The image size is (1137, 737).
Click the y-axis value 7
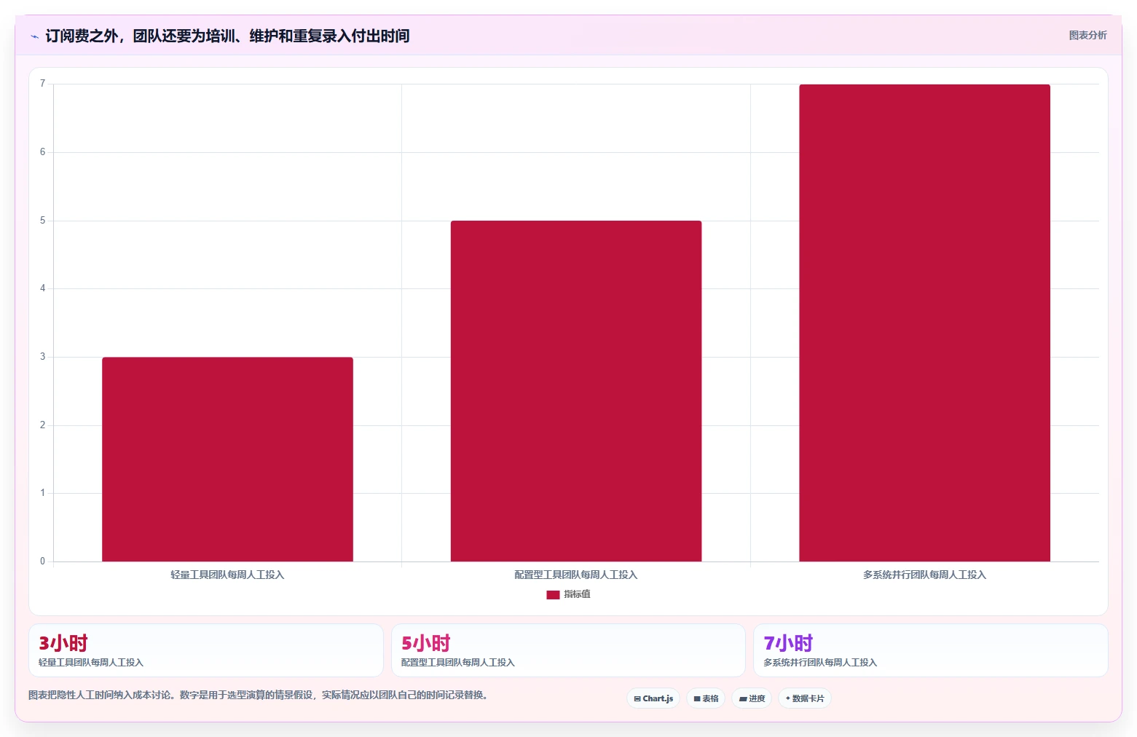(42, 84)
